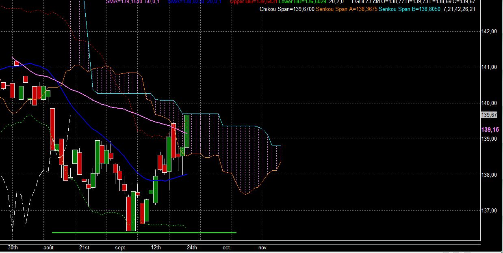
Task: Click the 24th date axis label
Action: click(192, 247)
